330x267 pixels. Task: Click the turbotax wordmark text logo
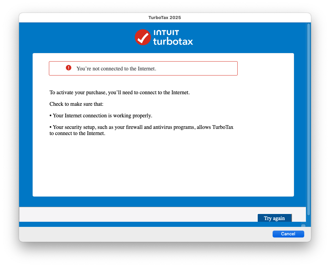(x=173, y=41)
